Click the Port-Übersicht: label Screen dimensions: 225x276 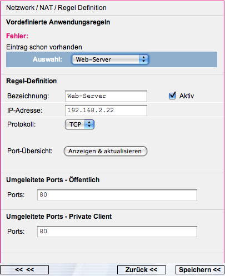pos(30,151)
